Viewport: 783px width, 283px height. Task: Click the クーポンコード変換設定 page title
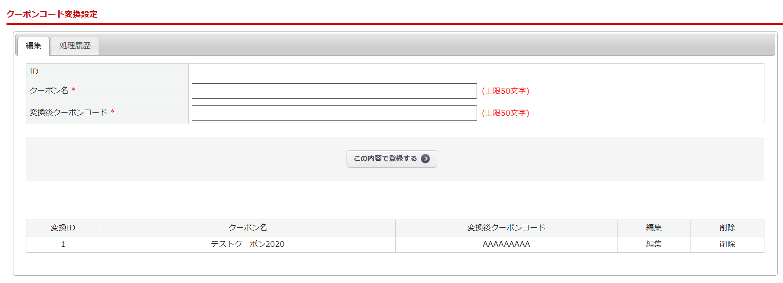point(52,14)
